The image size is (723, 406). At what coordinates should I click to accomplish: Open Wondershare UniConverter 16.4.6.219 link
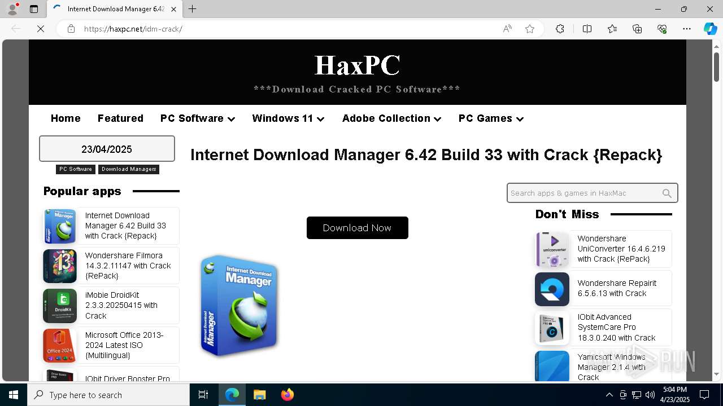[621, 249]
